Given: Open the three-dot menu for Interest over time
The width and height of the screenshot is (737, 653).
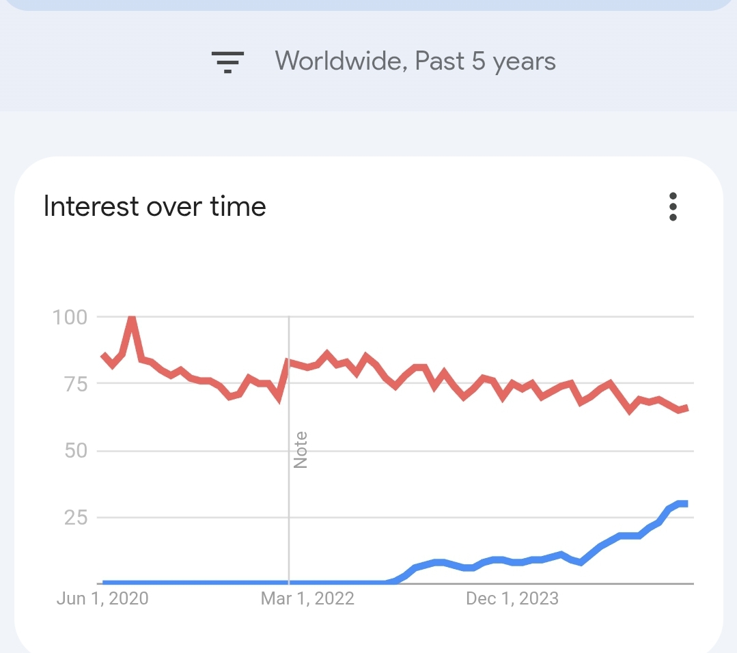Looking at the screenshot, I should click(673, 206).
